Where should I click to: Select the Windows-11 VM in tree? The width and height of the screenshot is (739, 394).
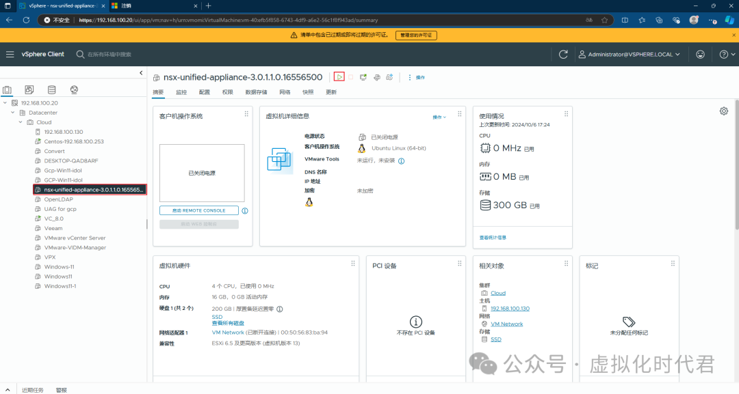coord(59,266)
